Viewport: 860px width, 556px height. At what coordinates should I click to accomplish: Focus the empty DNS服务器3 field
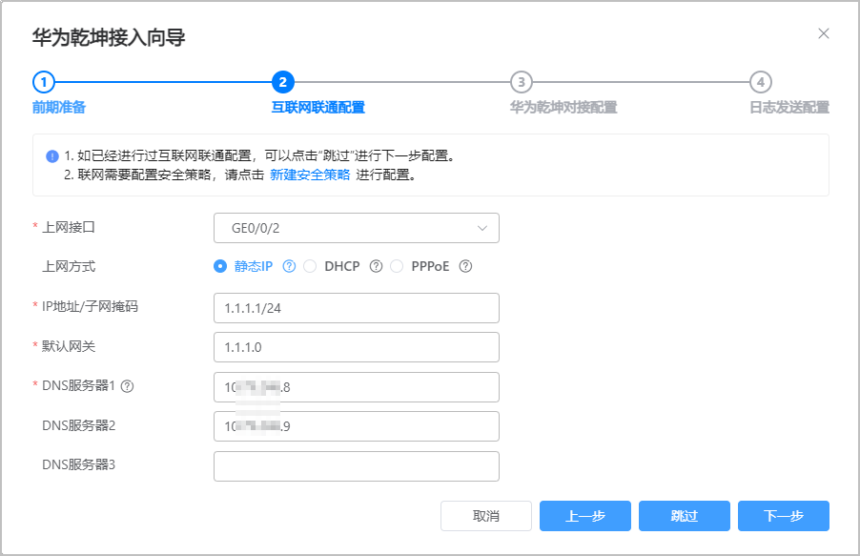tap(357, 466)
